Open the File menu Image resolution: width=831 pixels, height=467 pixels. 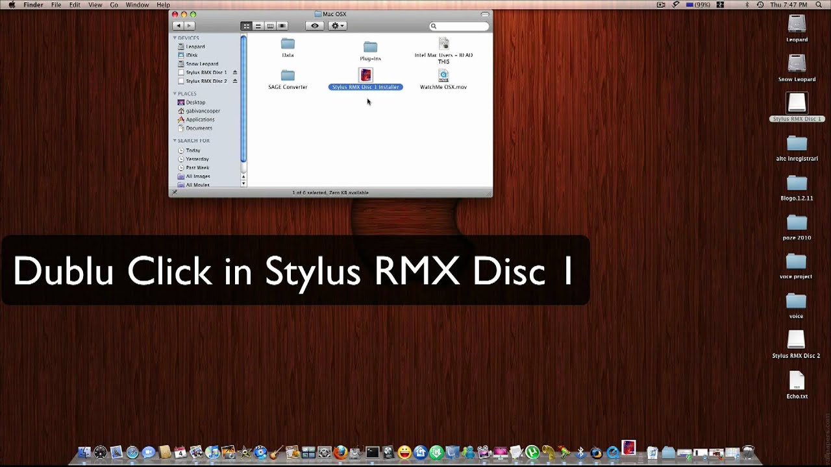point(56,5)
